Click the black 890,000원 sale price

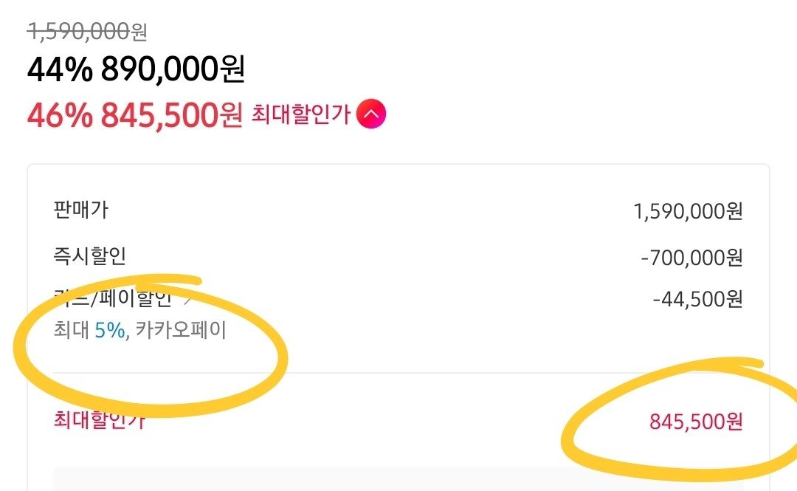pyautogui.click(x=173, y=69)
